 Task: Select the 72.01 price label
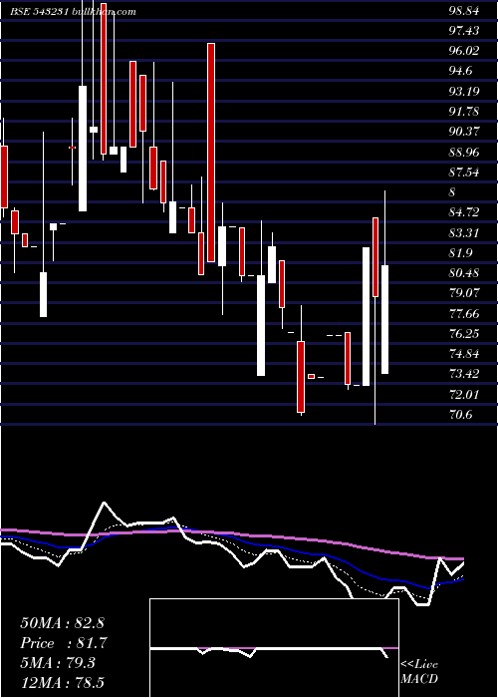(464, 395)
